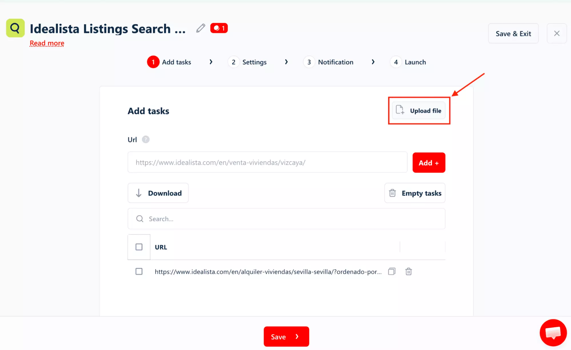The image size is (571, 350).
Task: Click step indicator 1 in the progress bar
Action: (153, 62)
